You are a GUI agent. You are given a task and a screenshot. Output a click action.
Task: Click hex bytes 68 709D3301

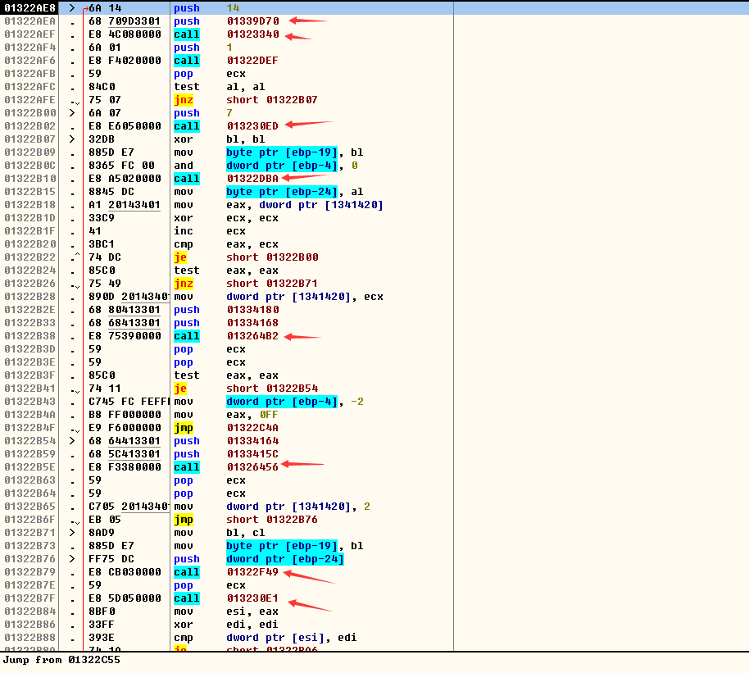coord(125,21)
